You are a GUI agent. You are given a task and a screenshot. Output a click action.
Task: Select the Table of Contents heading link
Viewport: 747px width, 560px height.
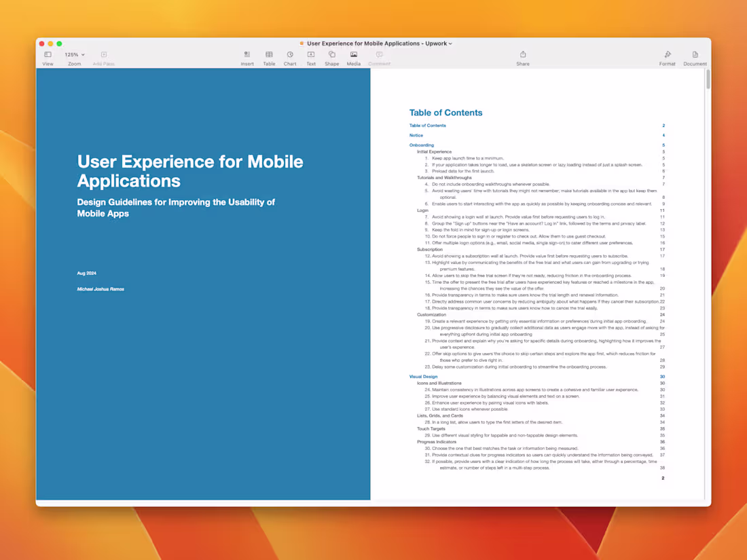tap(428, 125)
